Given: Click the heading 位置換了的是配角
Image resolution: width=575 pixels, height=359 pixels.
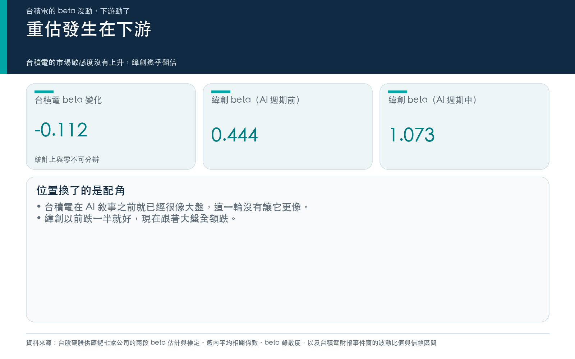Looking at the screenshot, I should (x=80, y=191).
